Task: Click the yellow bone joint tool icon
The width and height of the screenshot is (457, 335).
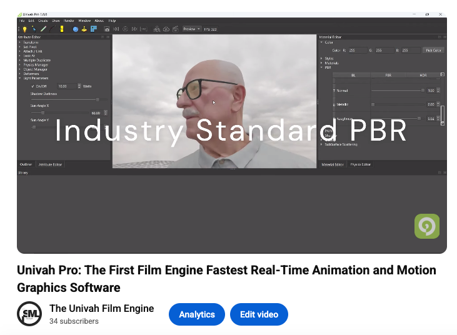Action: point(62,29)
